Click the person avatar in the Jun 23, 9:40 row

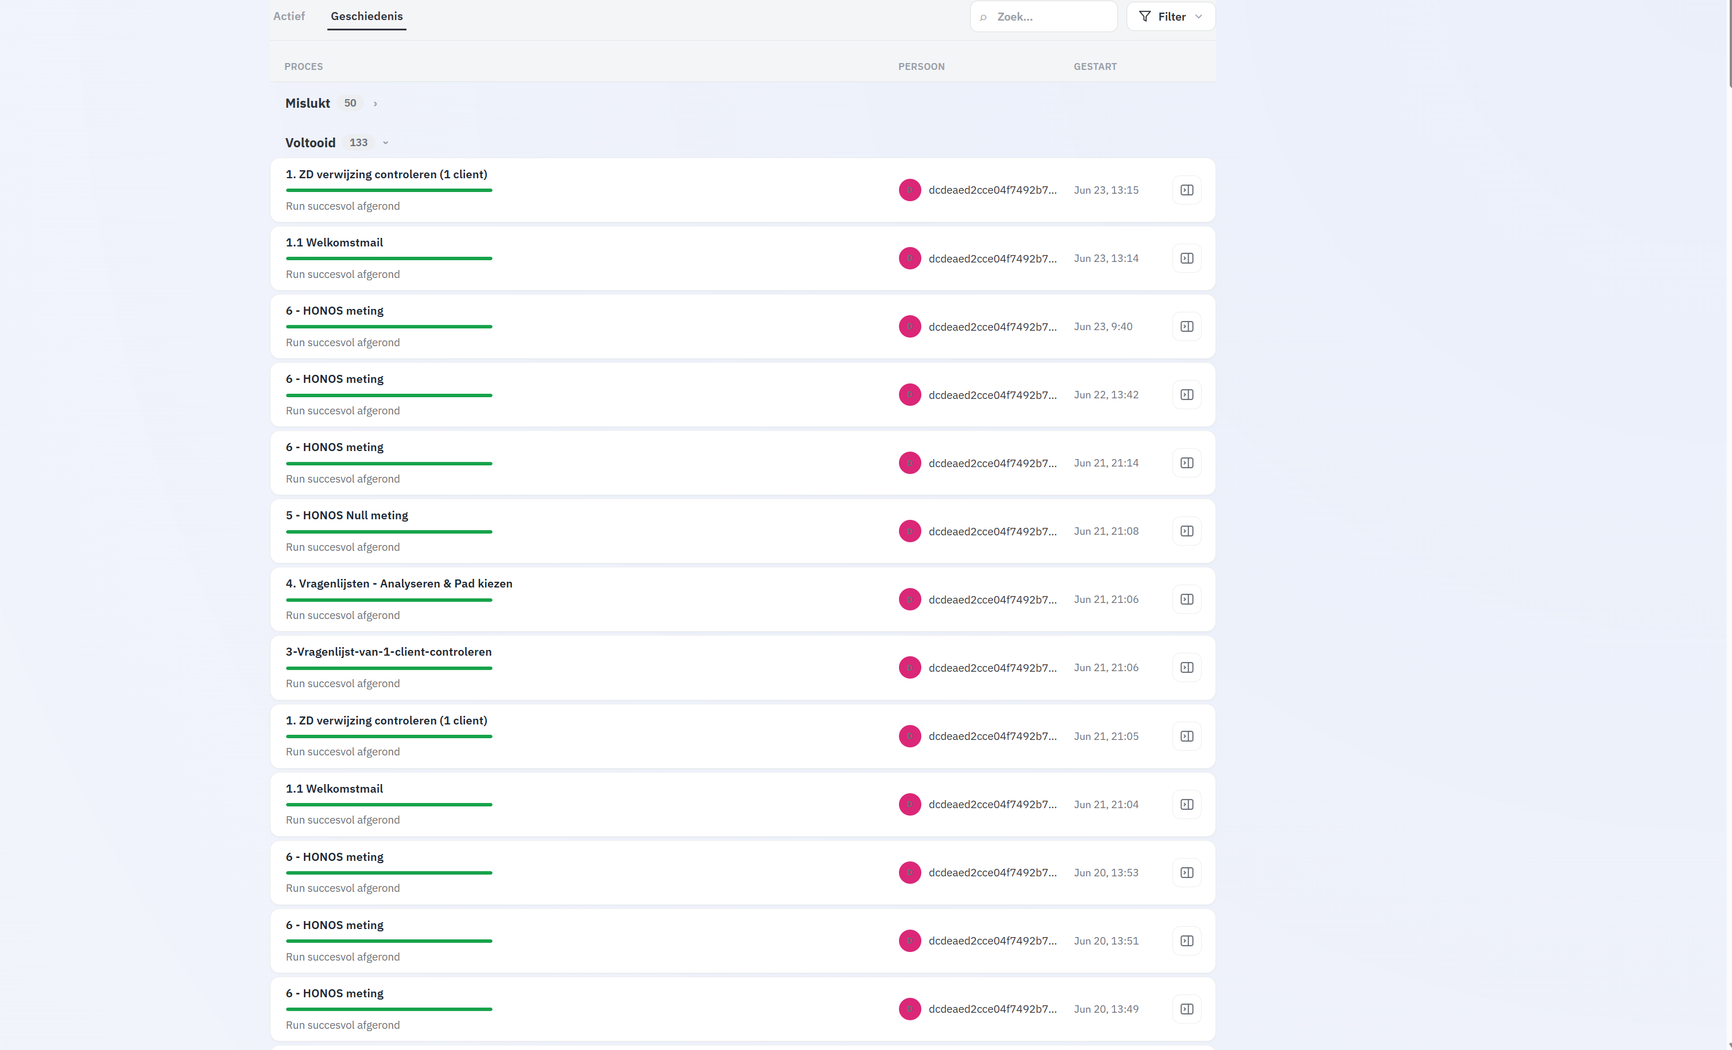click(910, 326)
